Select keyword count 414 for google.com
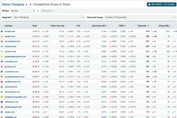This screenshot has height=118, width=177. click(147, 31)
